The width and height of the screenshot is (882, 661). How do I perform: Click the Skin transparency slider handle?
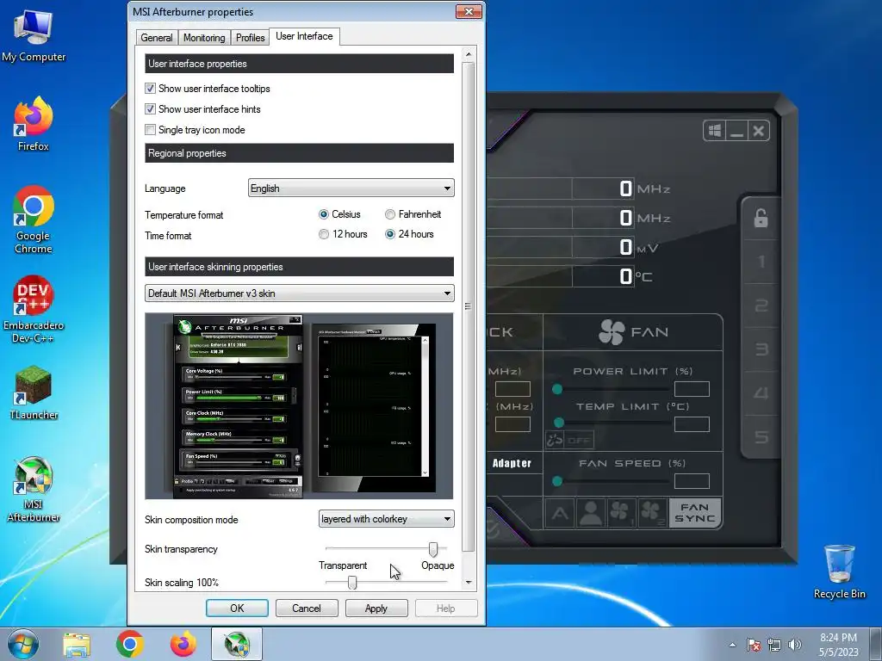[x=433, y=548]
